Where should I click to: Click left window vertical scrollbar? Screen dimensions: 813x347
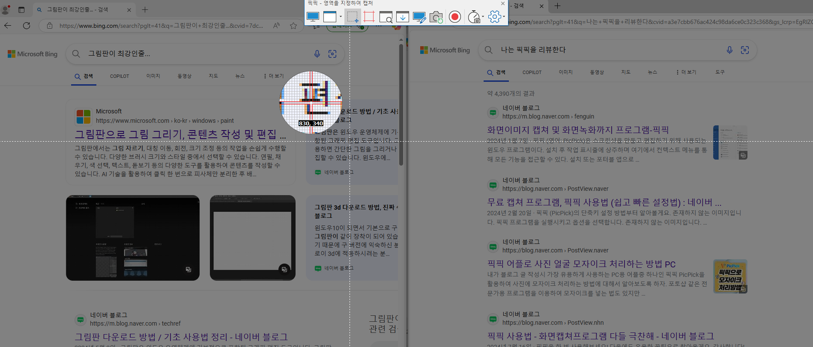pos(401,105)
